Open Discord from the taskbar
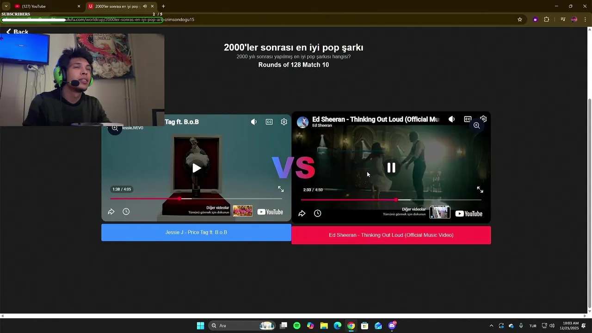Image resolution: width=592 pixels, height=333 pixels. [x=392, y=326]
